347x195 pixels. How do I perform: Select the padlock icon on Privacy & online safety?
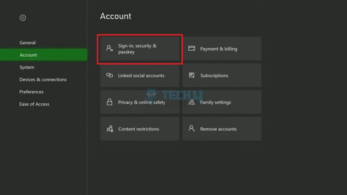(x=109, y=102)
